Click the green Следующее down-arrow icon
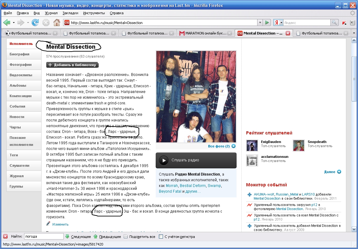 coord(67,236)
